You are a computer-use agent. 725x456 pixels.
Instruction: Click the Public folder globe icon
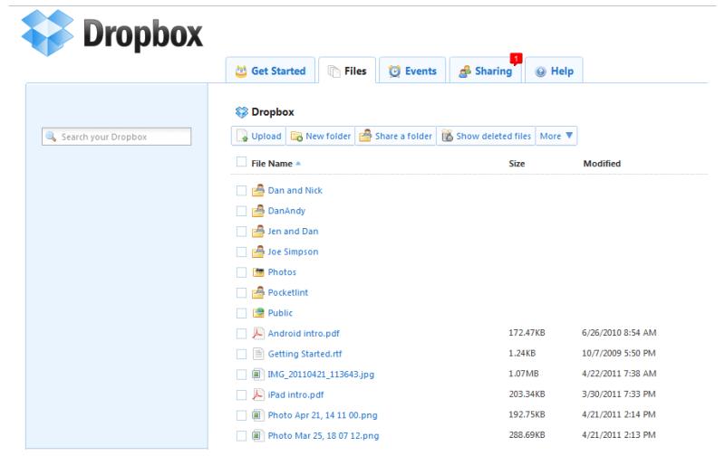tap(258, 313)
